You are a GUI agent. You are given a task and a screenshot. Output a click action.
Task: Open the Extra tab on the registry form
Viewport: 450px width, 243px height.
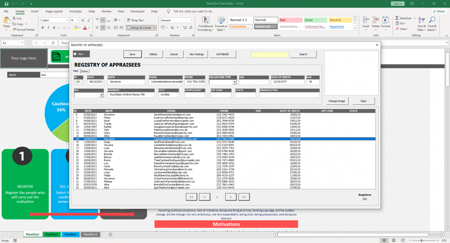point(84,71)
